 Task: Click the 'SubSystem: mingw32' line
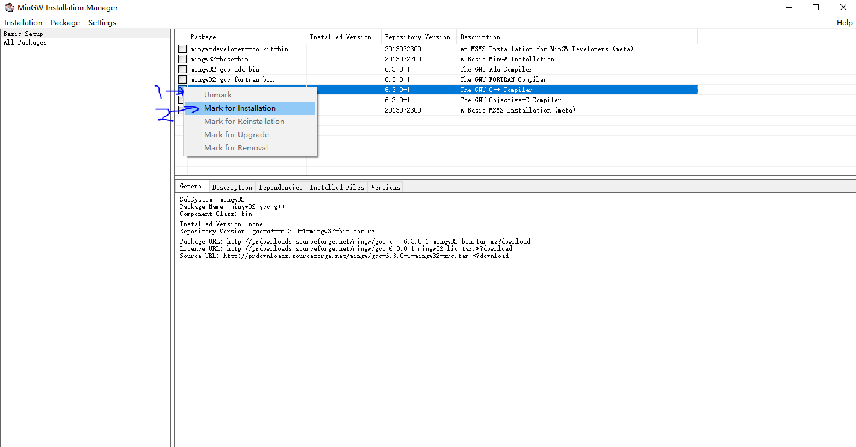pos(212,199)
